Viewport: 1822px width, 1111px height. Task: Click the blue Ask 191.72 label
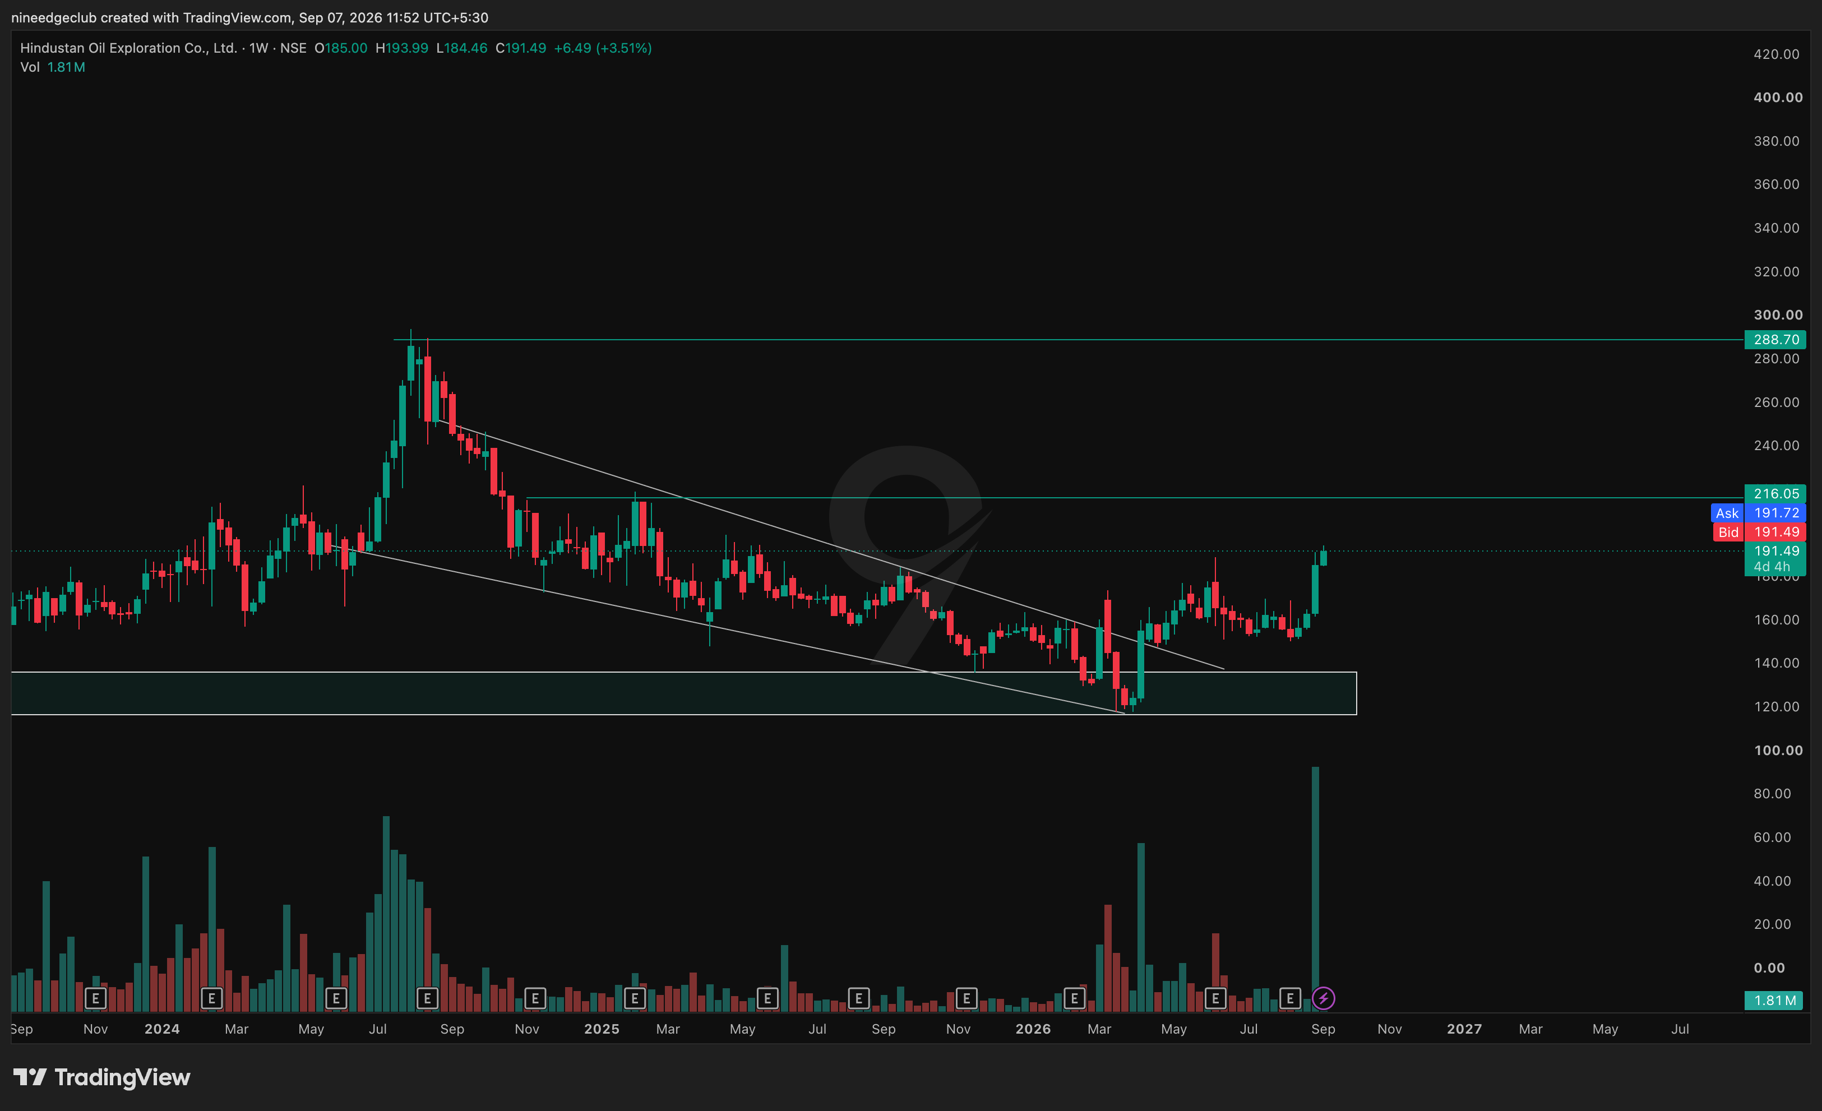1759,512
